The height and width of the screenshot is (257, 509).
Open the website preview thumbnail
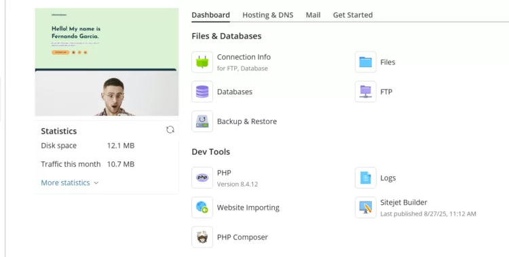[107, 62]
